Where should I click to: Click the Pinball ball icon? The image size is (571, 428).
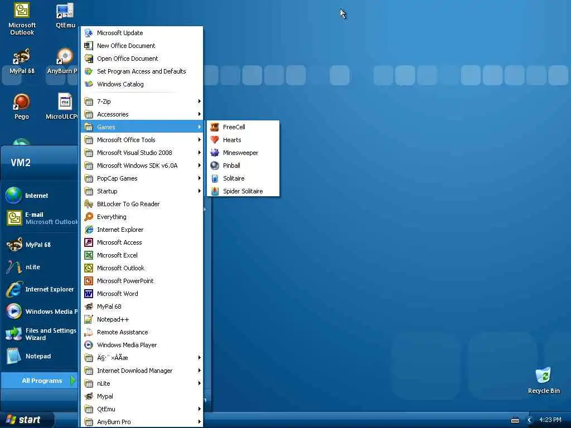pos(215,165)
